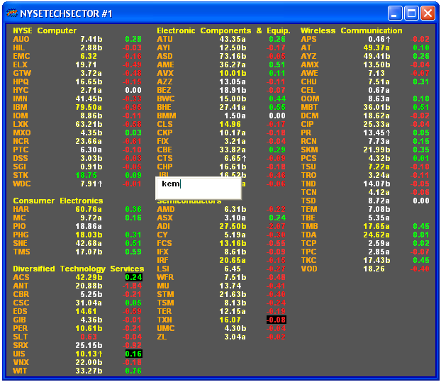The width and height of the screenshot is (441, 382).
Task: Select the MU ticker symbol
Action: (163, 286)
